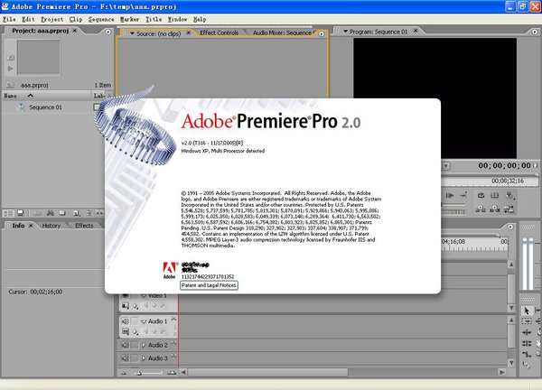The image size is (542, 390).
Task: Open the Output settings icon in Program monitor
Action: coord(509,195)
